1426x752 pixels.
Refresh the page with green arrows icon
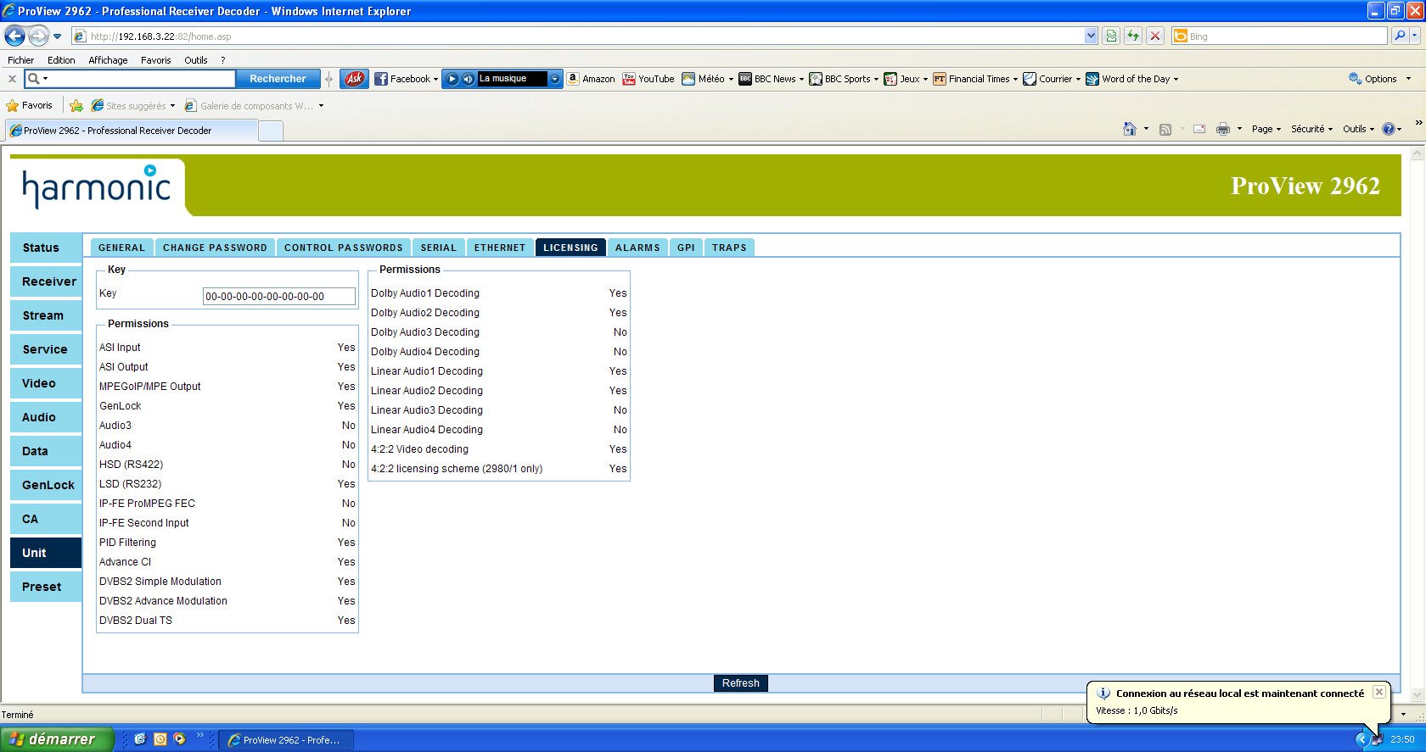(1133, 36)
